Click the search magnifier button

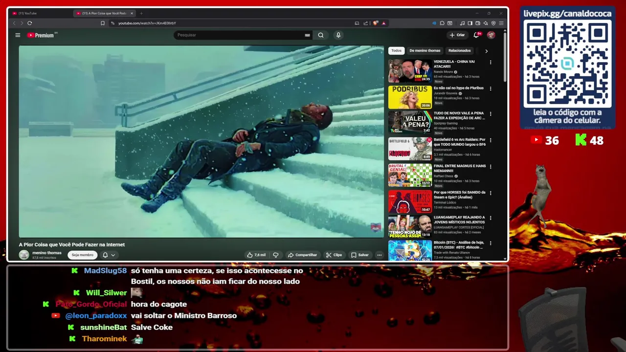click(x=321, y=35)
